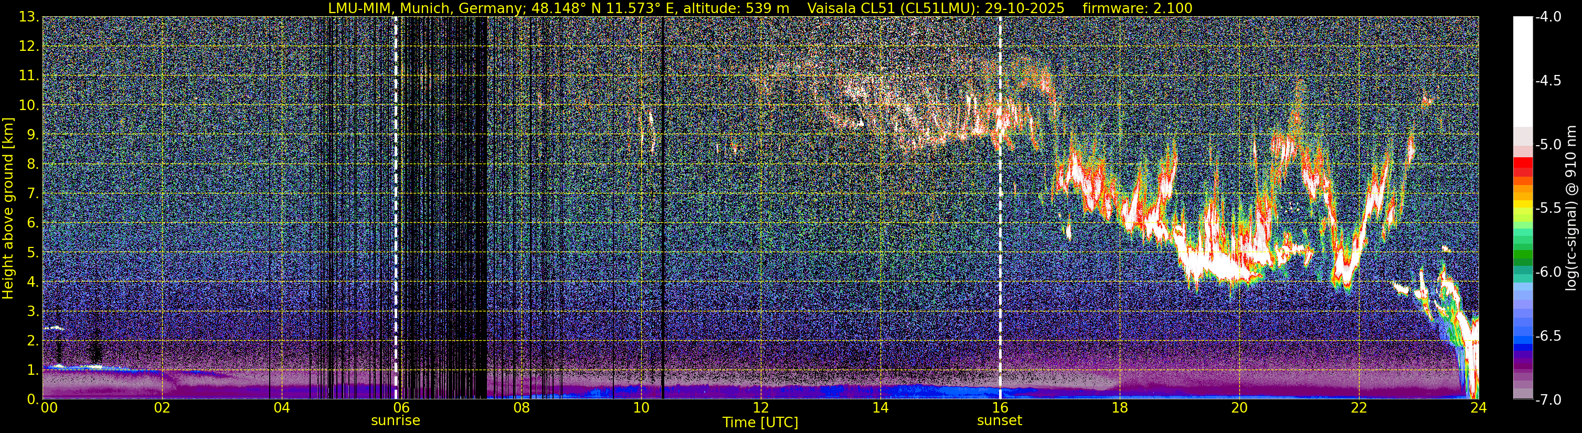Click the height-axis tick label 2 km

pos(33,341)
